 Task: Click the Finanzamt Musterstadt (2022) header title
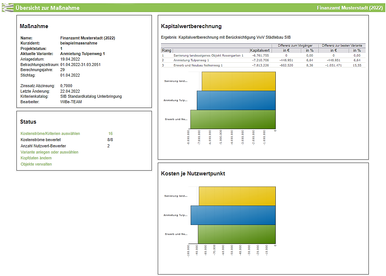[349, 8]
